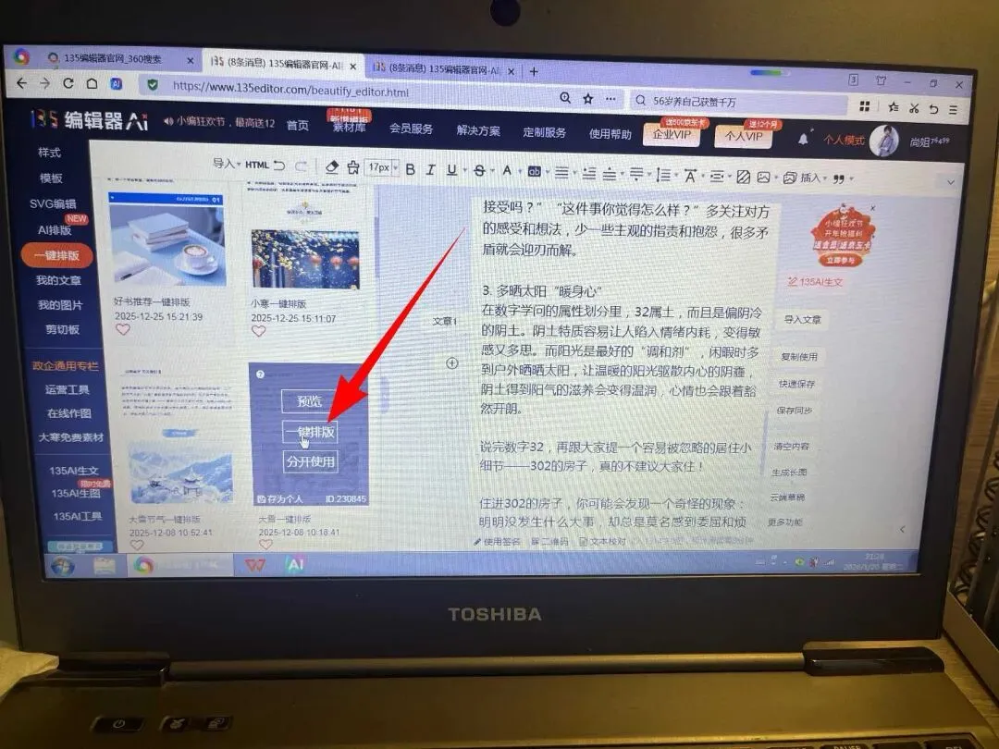
Task: Toggle bold formatting
Action: (x=411, y=169)
